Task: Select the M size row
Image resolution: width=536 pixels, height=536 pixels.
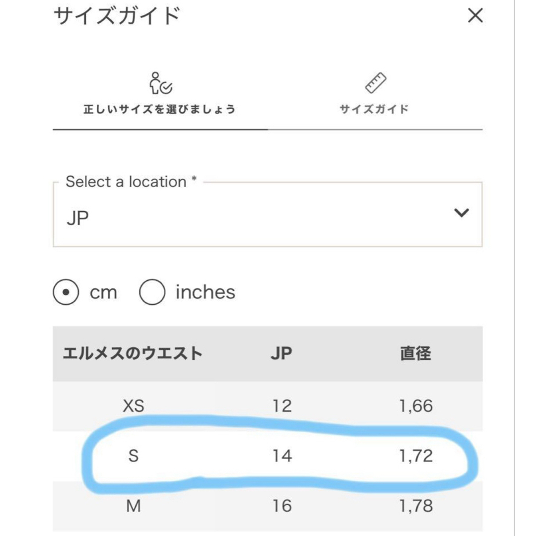Action: point(268,506)
